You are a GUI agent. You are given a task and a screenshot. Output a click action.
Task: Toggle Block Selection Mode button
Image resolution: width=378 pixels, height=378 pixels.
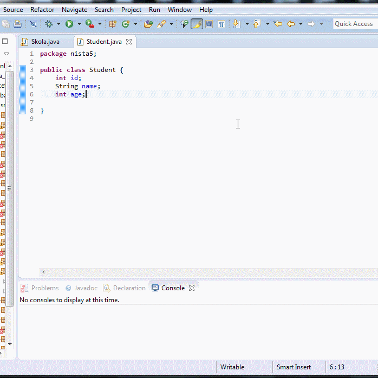(209, 24)
